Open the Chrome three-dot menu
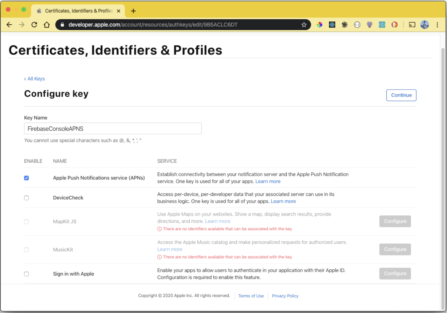 tap(437, 25)
